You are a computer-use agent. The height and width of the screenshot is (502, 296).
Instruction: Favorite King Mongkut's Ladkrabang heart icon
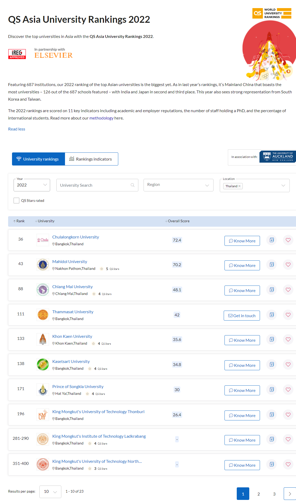tap(288, 439)
